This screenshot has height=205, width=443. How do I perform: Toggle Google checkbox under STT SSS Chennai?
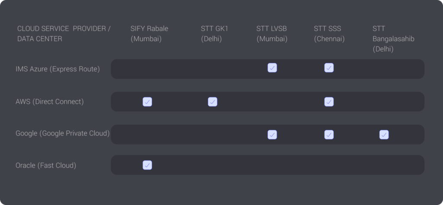pyautogui.click(x=329, y=135)
